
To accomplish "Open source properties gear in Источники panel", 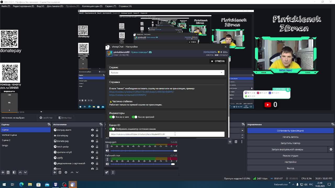I will pyautogui.click(x=66, y=172).
